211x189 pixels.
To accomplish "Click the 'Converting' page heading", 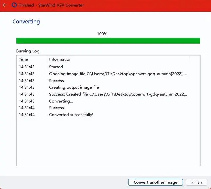I will click(26, 22).
